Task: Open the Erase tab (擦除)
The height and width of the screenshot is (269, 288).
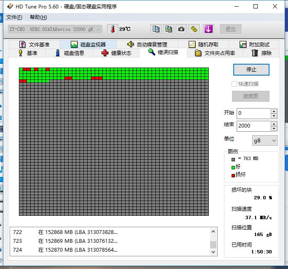Action: pyautogui.click(x=261, y=53)
